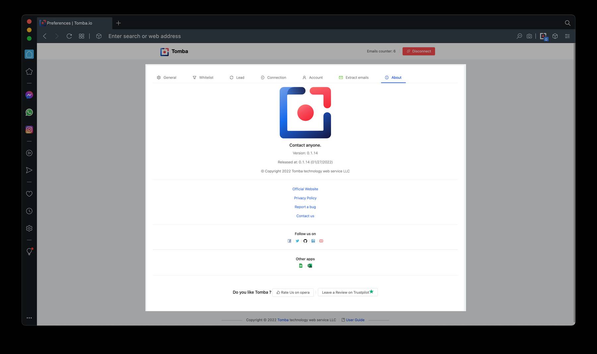Open Tomba's Facebook page icon
Viewport: 597px width, 354px height.
tap(289, 241)
